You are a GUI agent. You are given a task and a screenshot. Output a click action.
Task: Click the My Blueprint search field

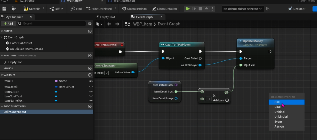tap(52, 24)
